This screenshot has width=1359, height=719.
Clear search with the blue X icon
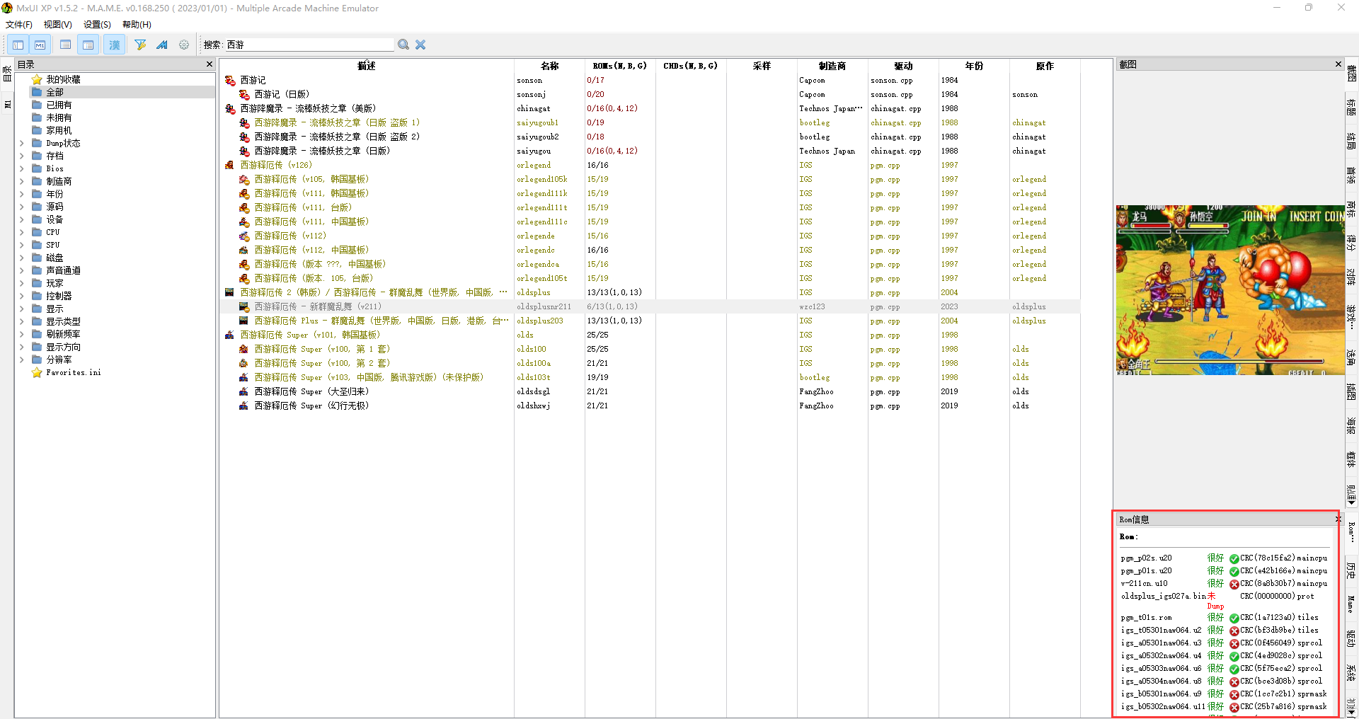pos(420,45)
